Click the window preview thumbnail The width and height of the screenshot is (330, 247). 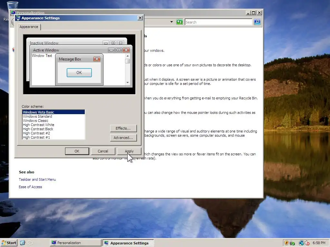pos(79,64)
